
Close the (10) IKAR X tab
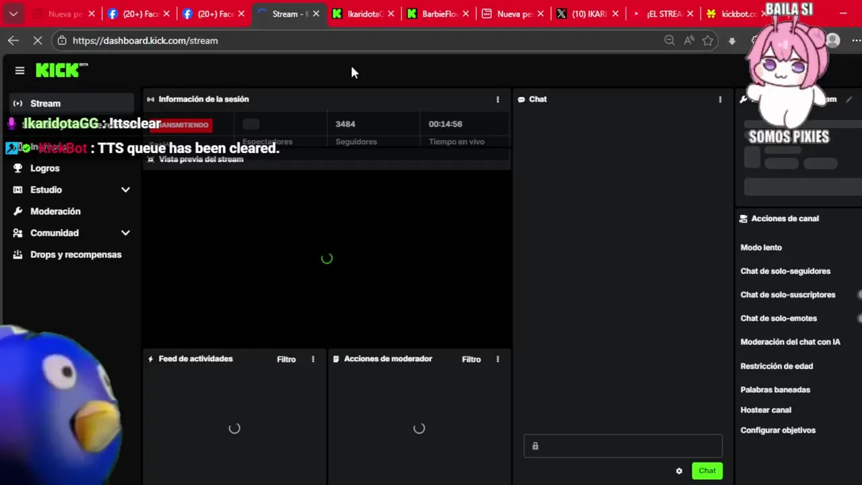(616, 13)
